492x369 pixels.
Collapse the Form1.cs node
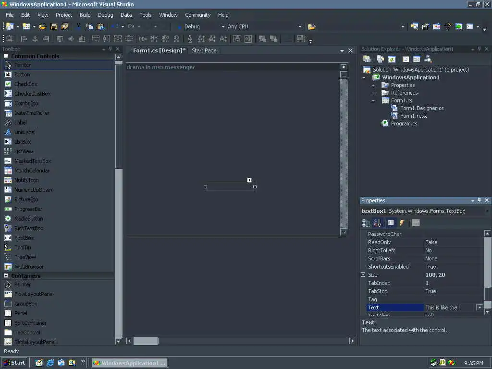pos(373,101)
